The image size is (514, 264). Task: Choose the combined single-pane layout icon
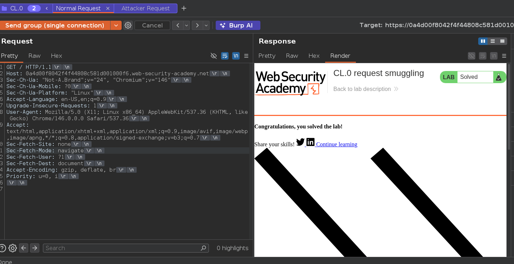pyautogui.click(x=503, y=41)
